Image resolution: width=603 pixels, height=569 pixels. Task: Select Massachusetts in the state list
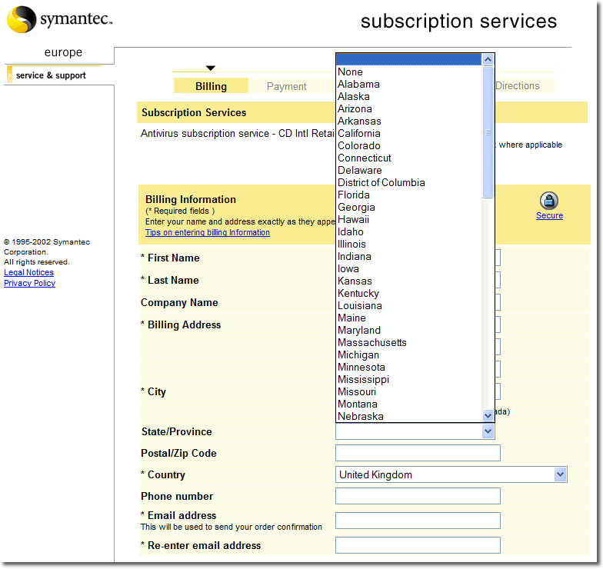click(372, 342)
